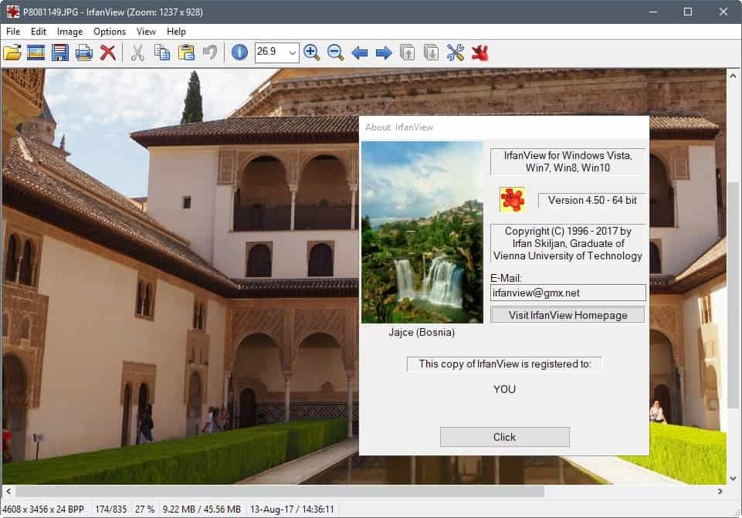
Task: Show image information with the blue info icon
Action: 239,52
